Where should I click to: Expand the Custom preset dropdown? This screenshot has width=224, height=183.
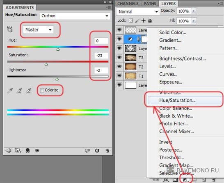(x=75, y=16)
